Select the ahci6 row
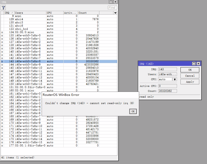The height and width of the screenshot is (164, 207). [59, 26]
